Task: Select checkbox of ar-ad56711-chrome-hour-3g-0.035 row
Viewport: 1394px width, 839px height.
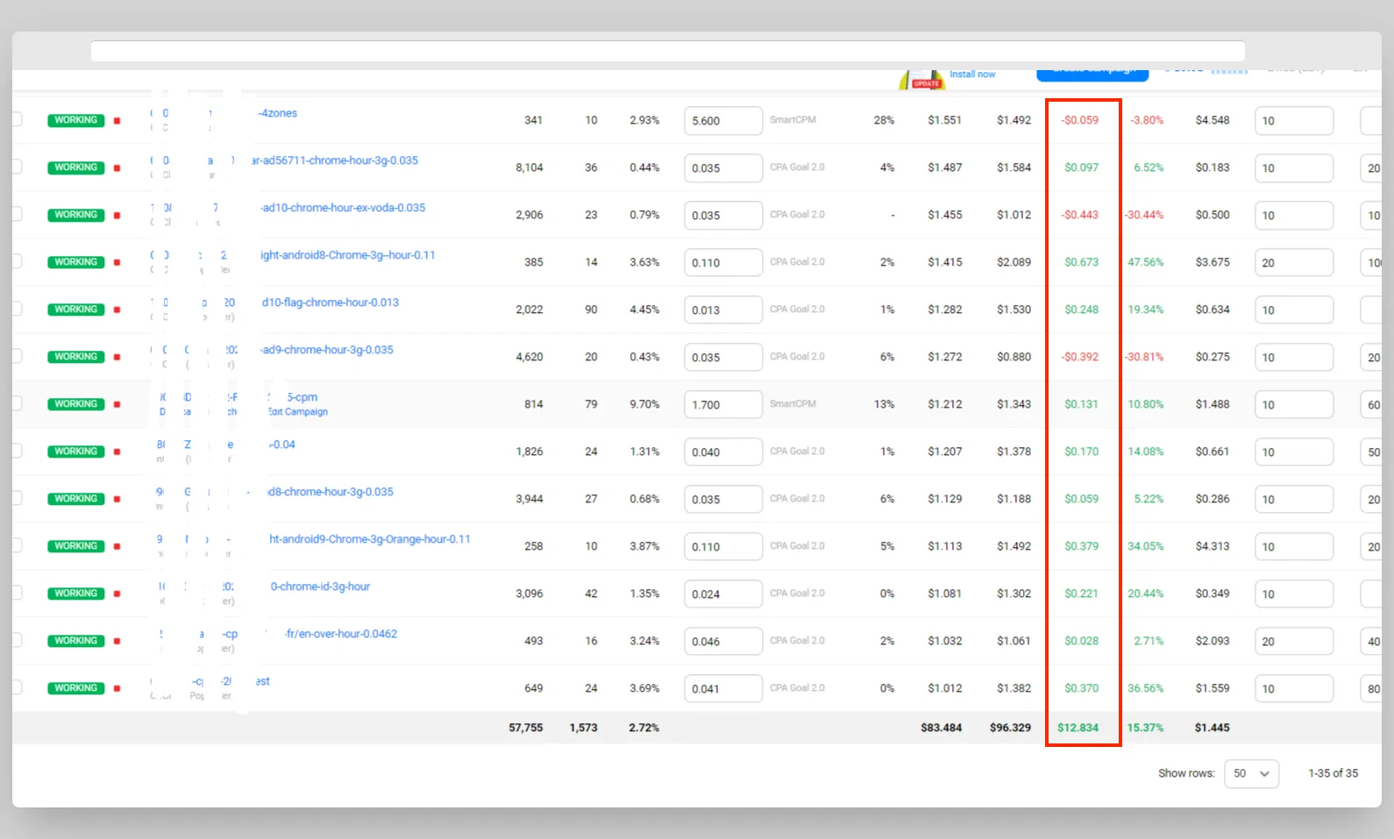Action: 17,167
